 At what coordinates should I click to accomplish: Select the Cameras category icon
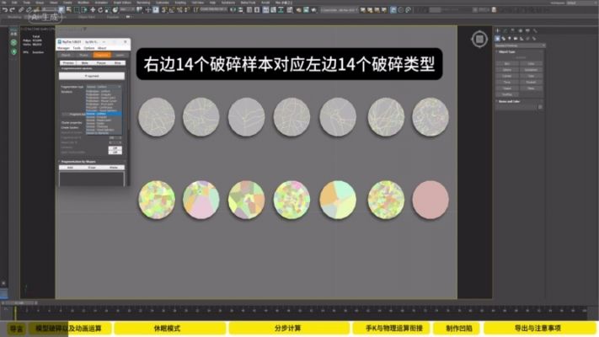(x=516, y=39)
